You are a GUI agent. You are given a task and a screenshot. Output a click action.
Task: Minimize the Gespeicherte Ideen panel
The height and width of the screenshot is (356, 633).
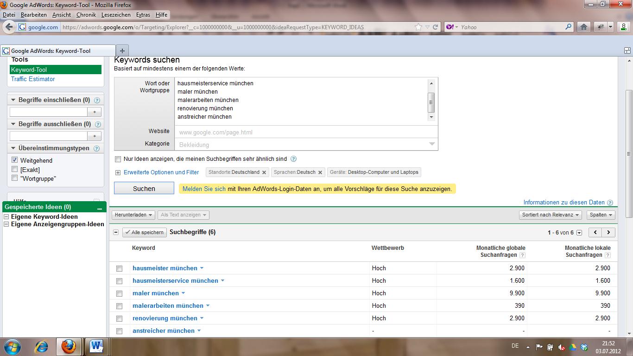[x=99, y=208]
